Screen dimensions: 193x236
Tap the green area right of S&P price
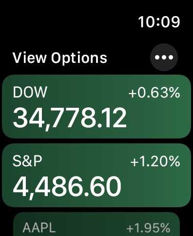click(156, 187)
